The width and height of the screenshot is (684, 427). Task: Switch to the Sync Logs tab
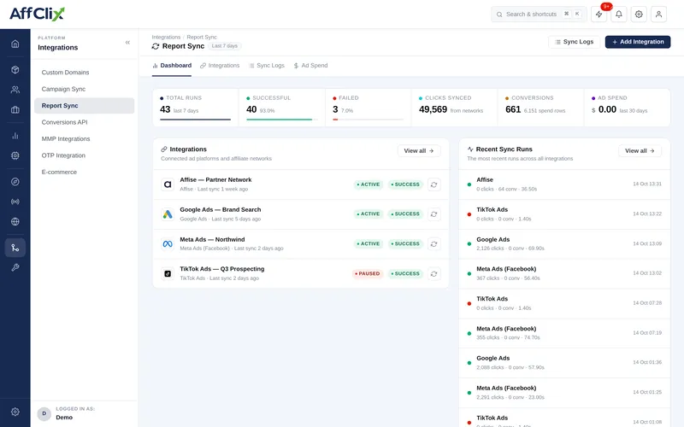pos(267,66)
